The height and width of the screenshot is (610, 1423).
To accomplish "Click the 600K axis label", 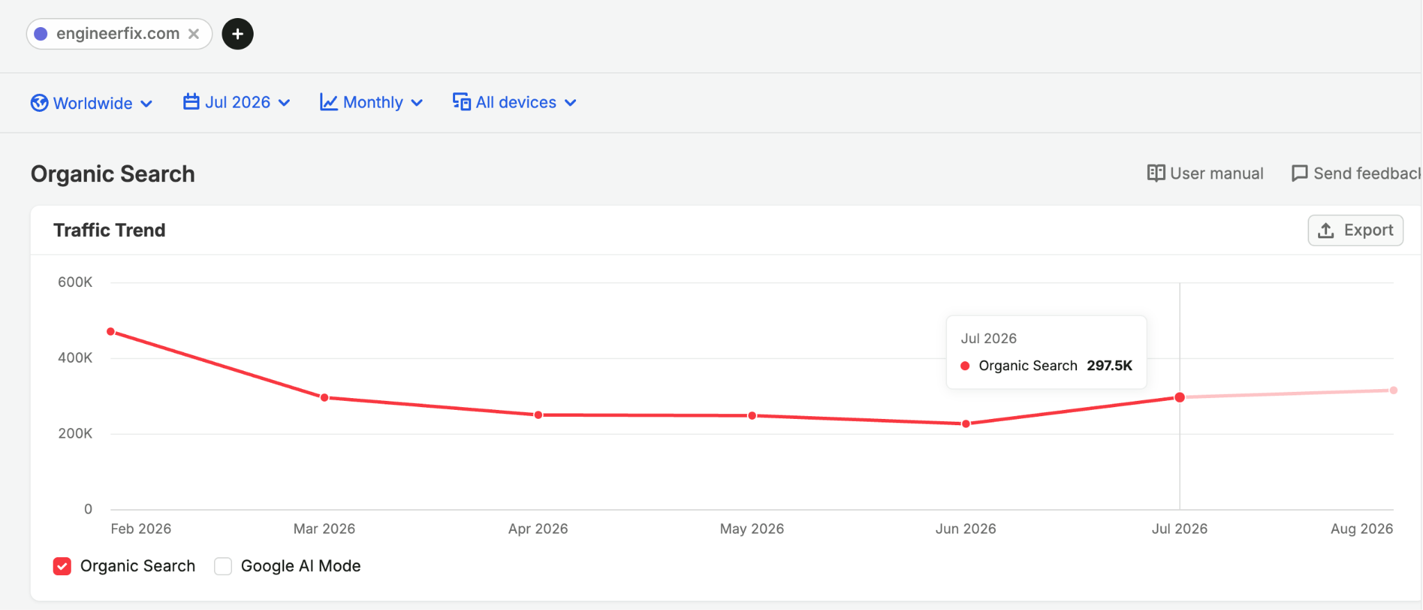I will click(x=75, y=282).
